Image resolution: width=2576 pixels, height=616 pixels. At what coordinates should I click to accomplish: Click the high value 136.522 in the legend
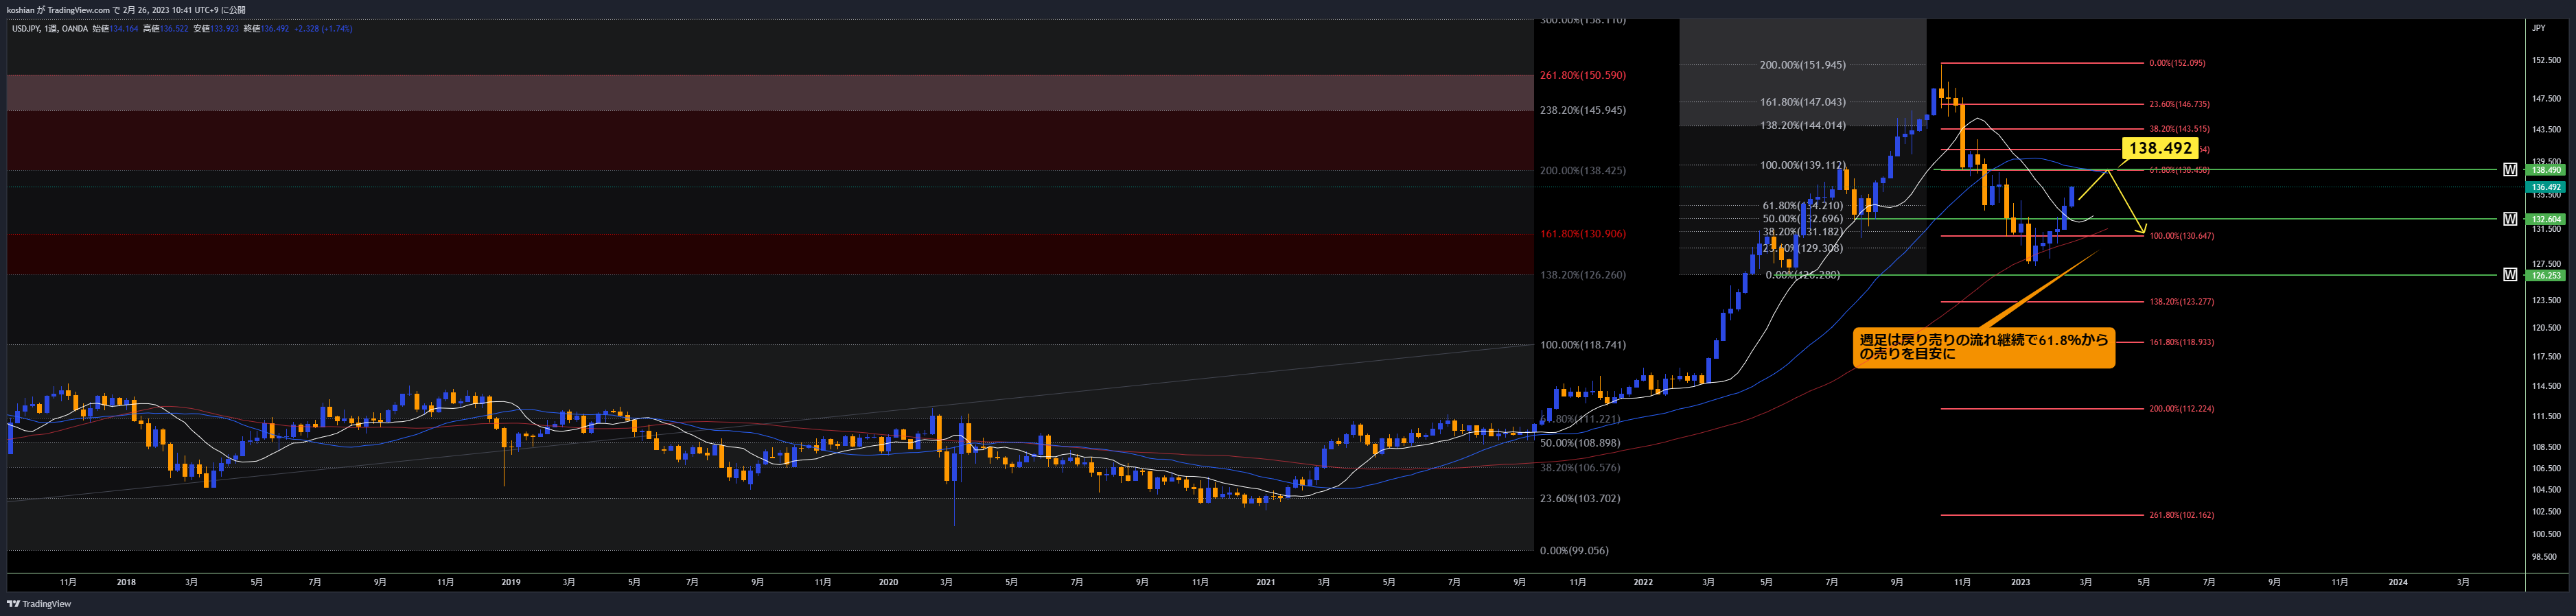[x=174, y=29]
